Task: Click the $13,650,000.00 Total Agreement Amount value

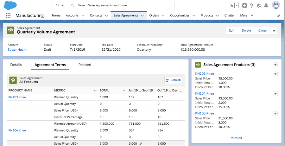Action: [193, 50]
